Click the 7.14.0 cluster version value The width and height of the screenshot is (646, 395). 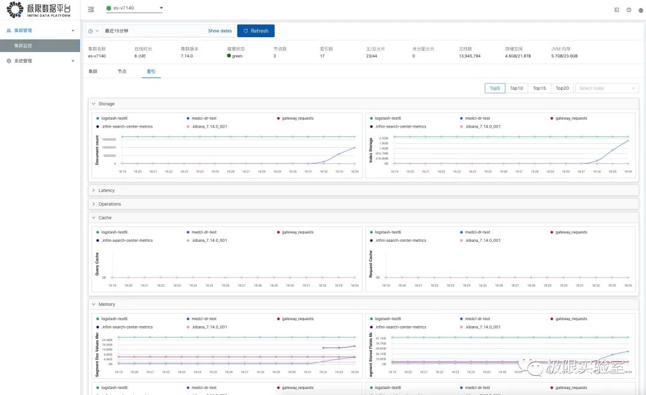(x=187, y=56)
